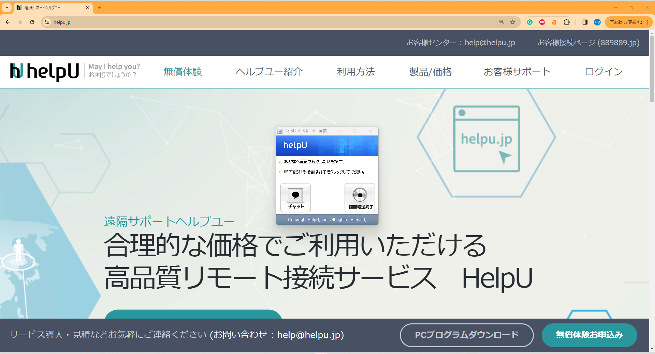Click the helpu.jp browser window illustration
The height and width of the screenshot is (354, 655).
tap(486, 139)
